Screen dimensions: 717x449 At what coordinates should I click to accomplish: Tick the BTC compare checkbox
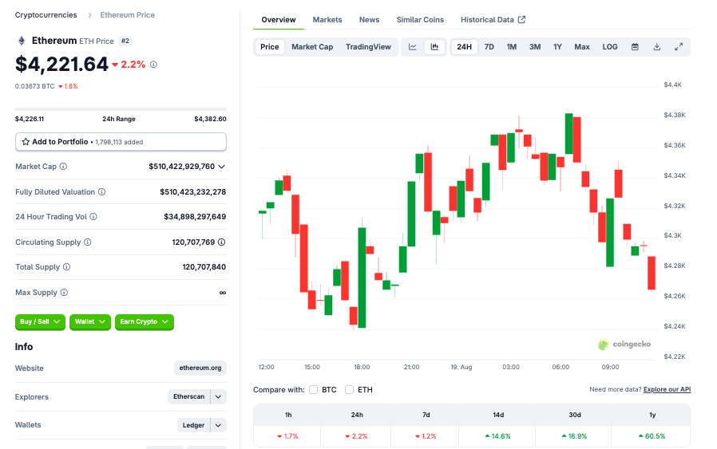pos(313,390)
